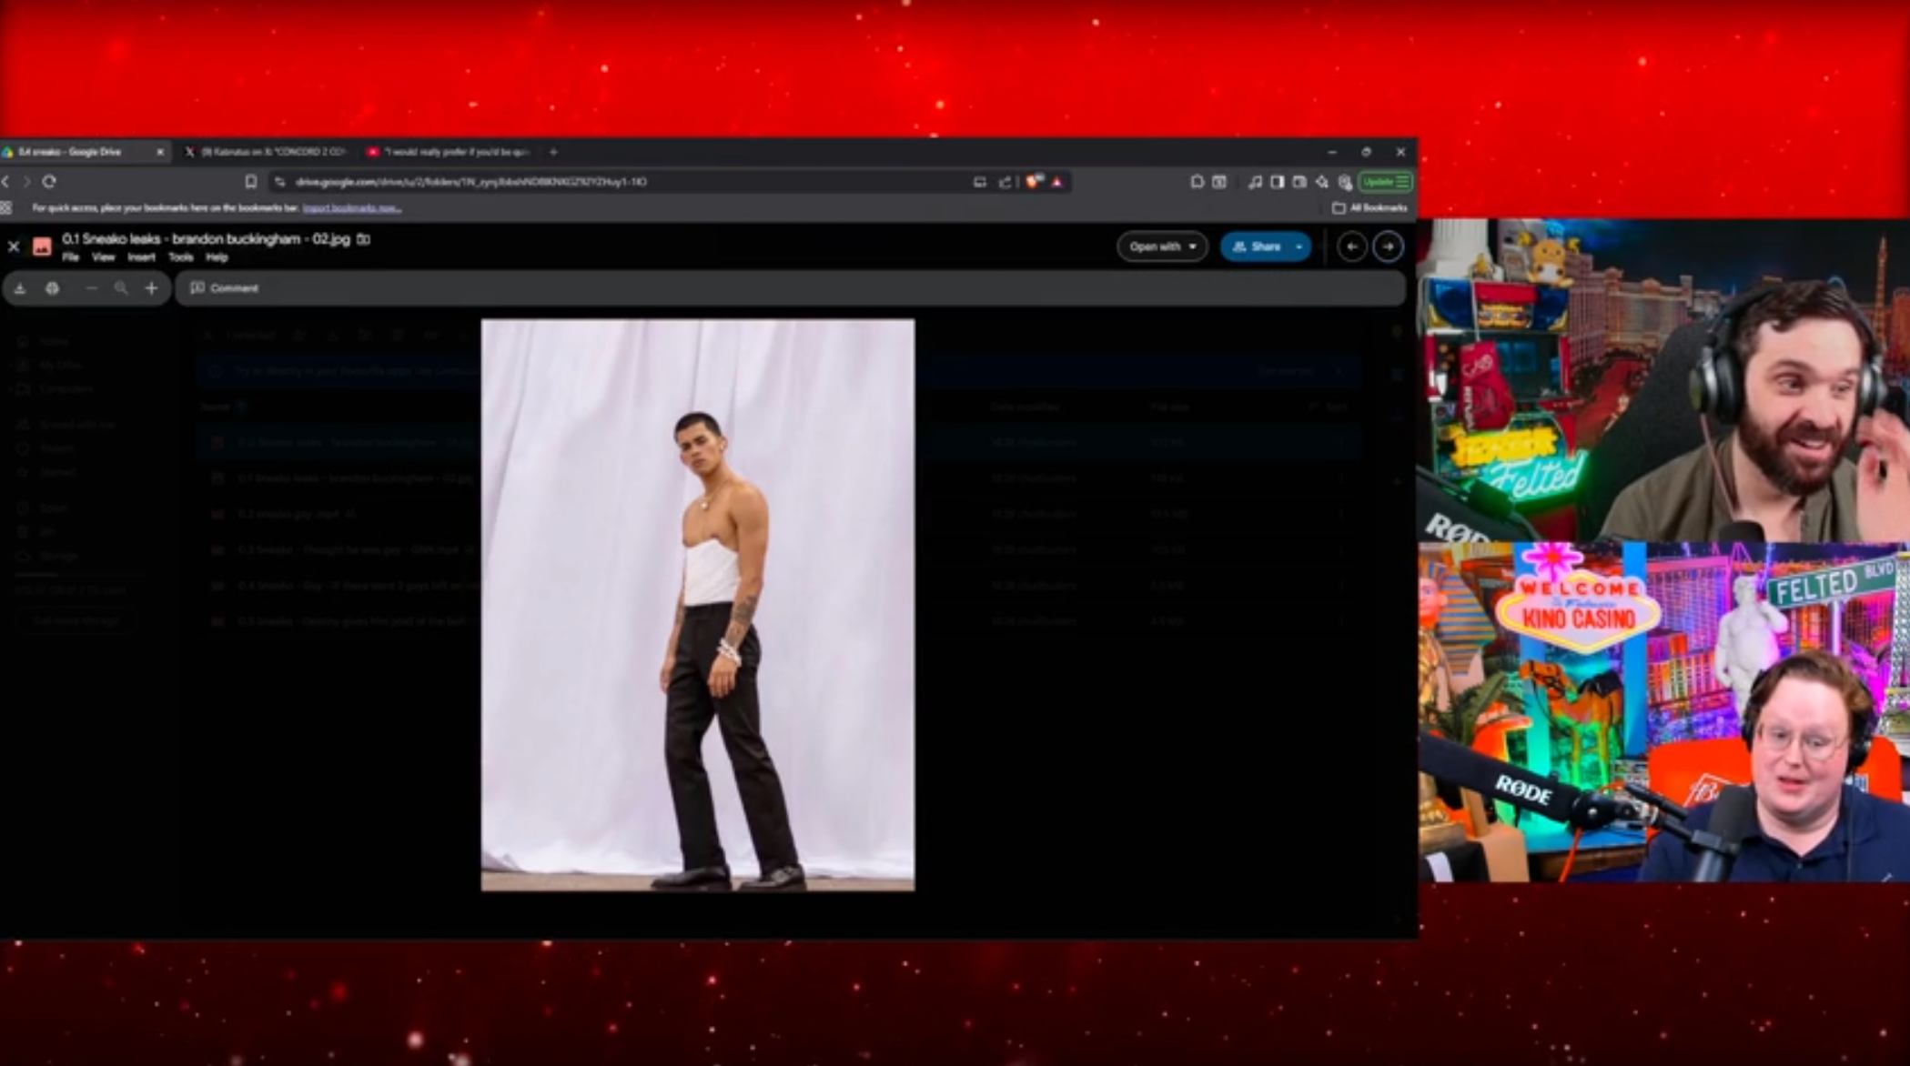Viewport: 1910px width, 1066px height.
Task: Open the View menu
Action: tap(103, 257)
